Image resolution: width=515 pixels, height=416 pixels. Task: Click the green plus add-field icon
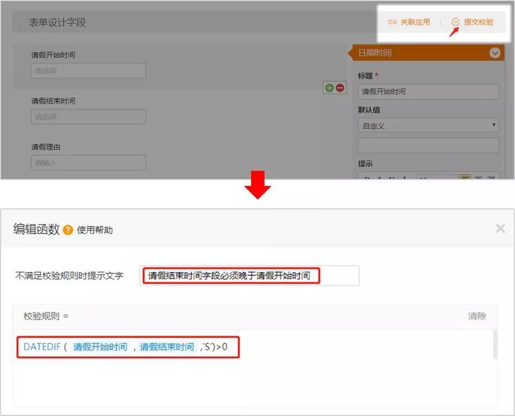(329, 88)
